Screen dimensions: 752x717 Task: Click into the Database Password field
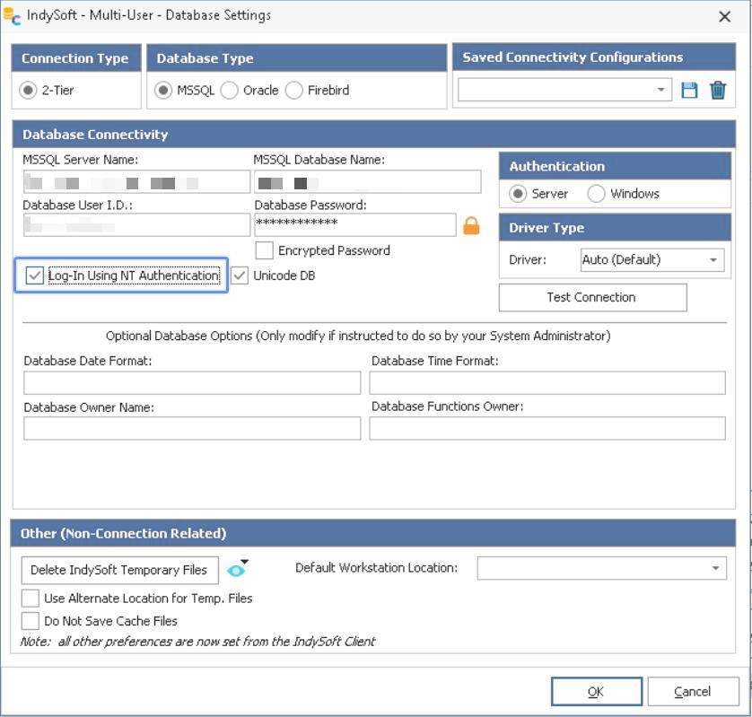354,225
